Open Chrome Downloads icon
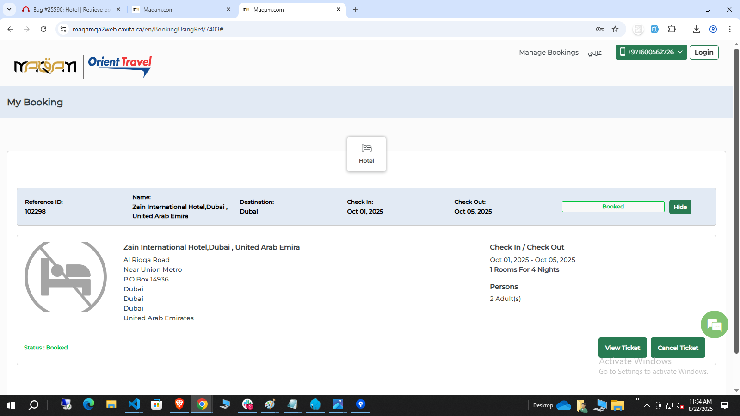The height and width of the screenshot is (416, 740). [x=696, y=29]
